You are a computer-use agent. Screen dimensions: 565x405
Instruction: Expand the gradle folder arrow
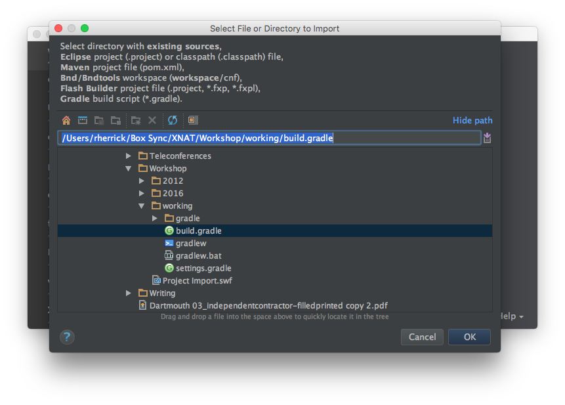pyautogui.click(x=155, y=219)
